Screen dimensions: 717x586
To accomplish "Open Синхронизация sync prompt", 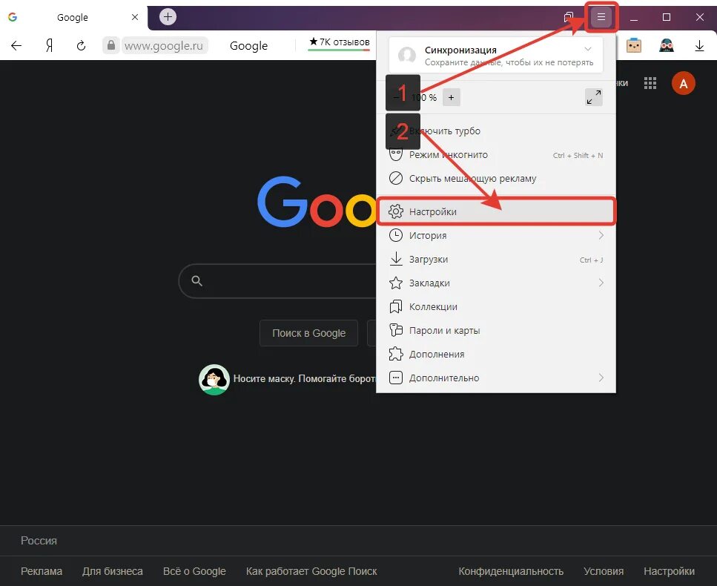I will click(496, 56).
